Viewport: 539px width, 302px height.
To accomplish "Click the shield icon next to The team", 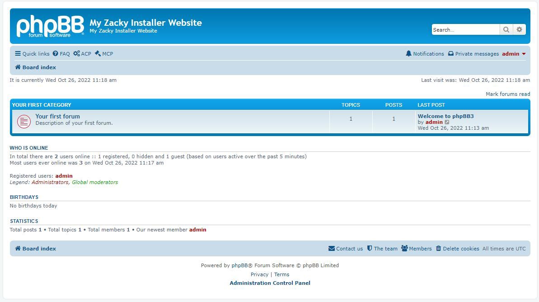I will pos(369,248).
